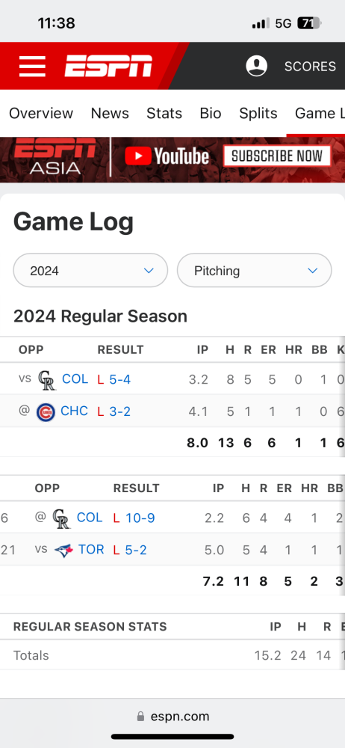The height and width of the screenshot is (748, 345).
Task: Open the user profile icon
Action: [x=256, y=66]
